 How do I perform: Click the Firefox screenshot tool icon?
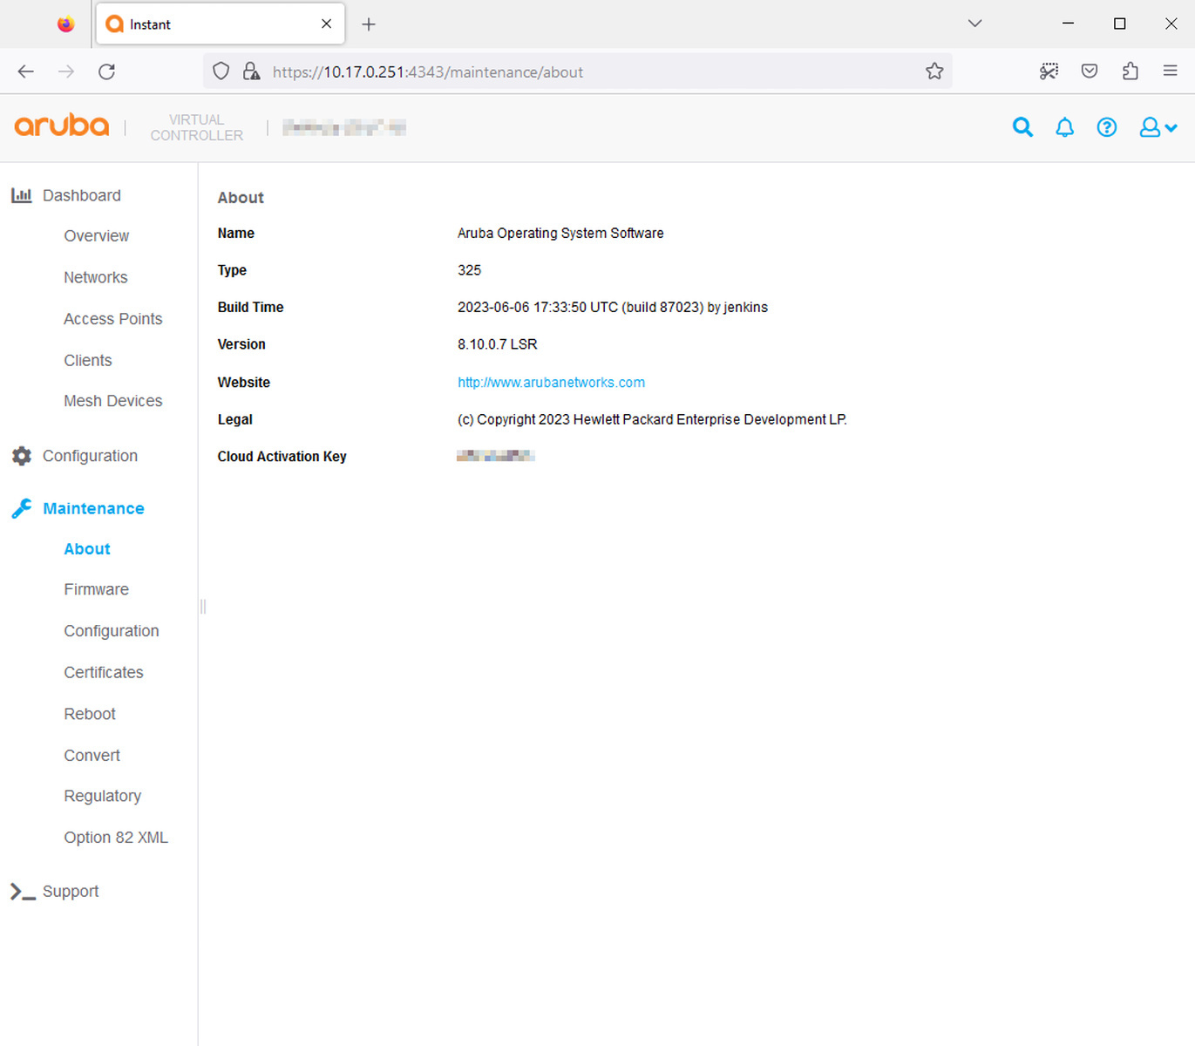pyautogui.click(x=1049, y=71)
